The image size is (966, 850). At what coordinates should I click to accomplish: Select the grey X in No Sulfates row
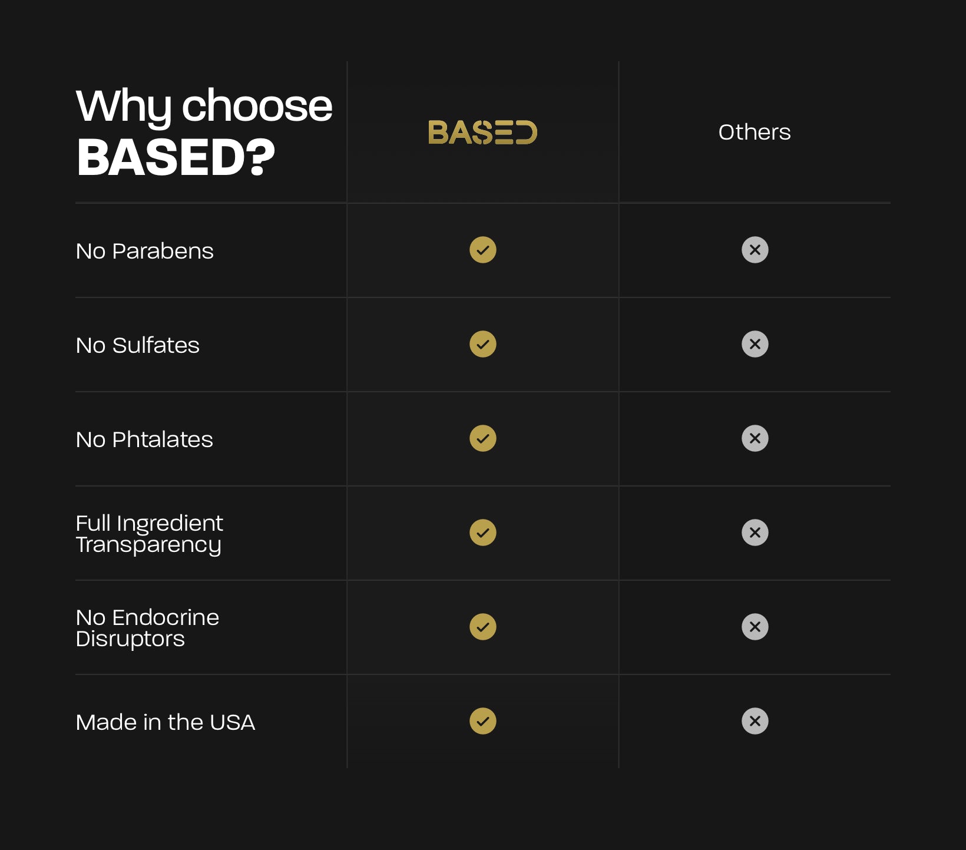tap(755, 344)
